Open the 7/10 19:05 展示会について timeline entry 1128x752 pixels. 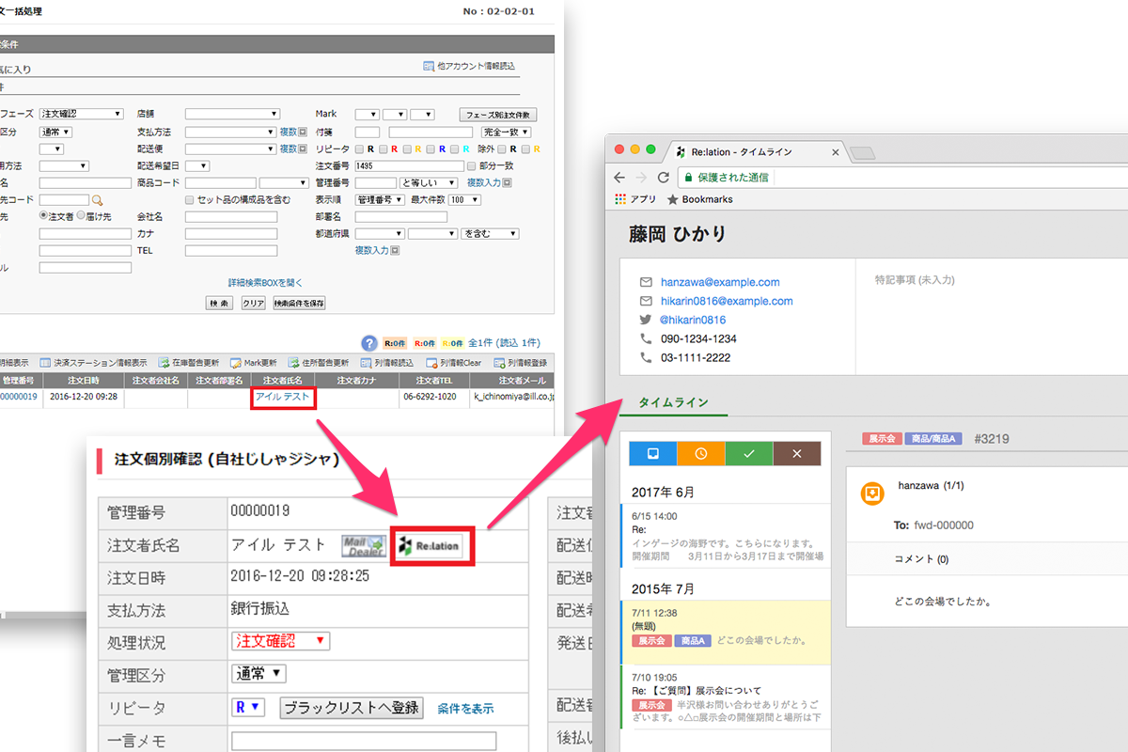[x=725, y=697]
